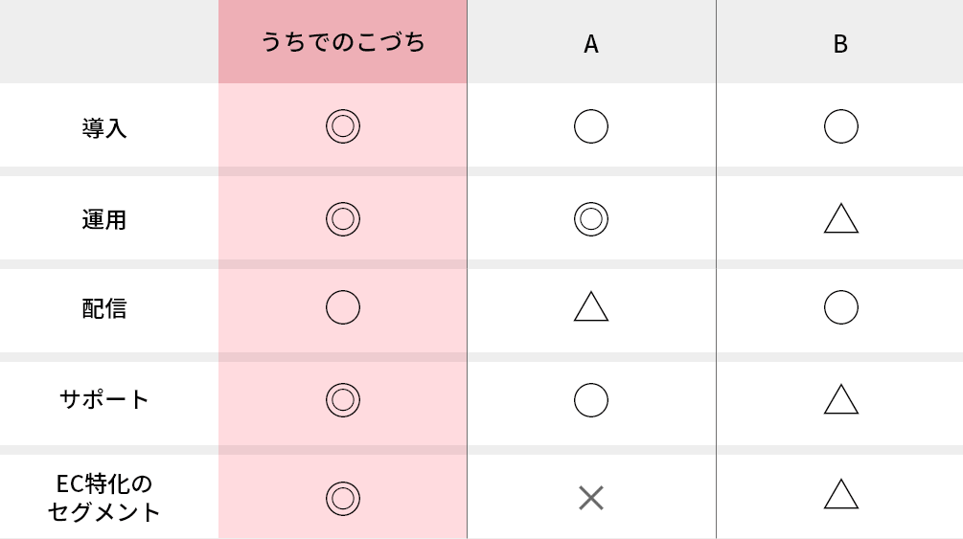Select the うちでのこづち column header
Viewport: 963px width, 539px height.
click(x=343, y=43)
